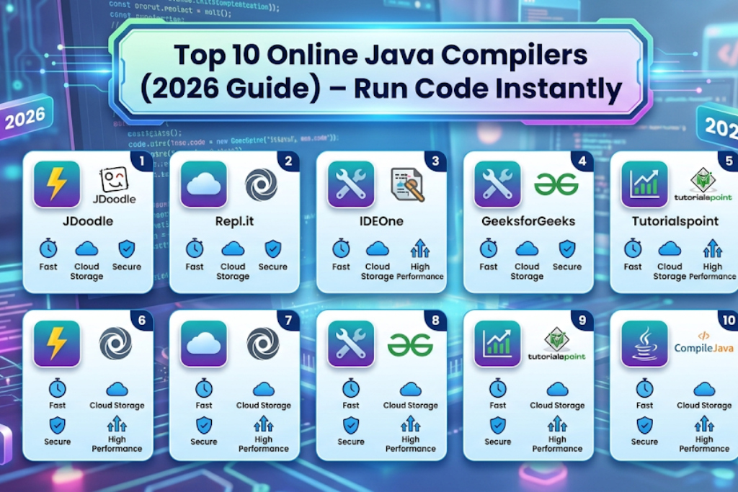This screenshot has width=738, height=492.
Task: Click the spiral logo on the Repl.it card
Action: click(262, 184)
